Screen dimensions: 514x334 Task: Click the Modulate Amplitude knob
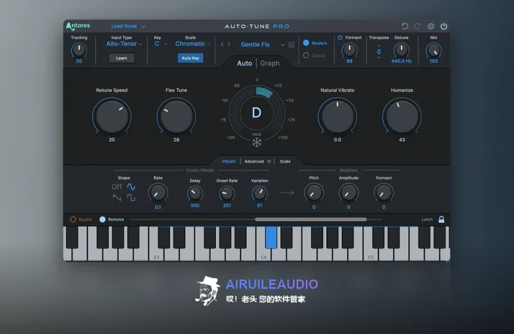coord(348,193)
